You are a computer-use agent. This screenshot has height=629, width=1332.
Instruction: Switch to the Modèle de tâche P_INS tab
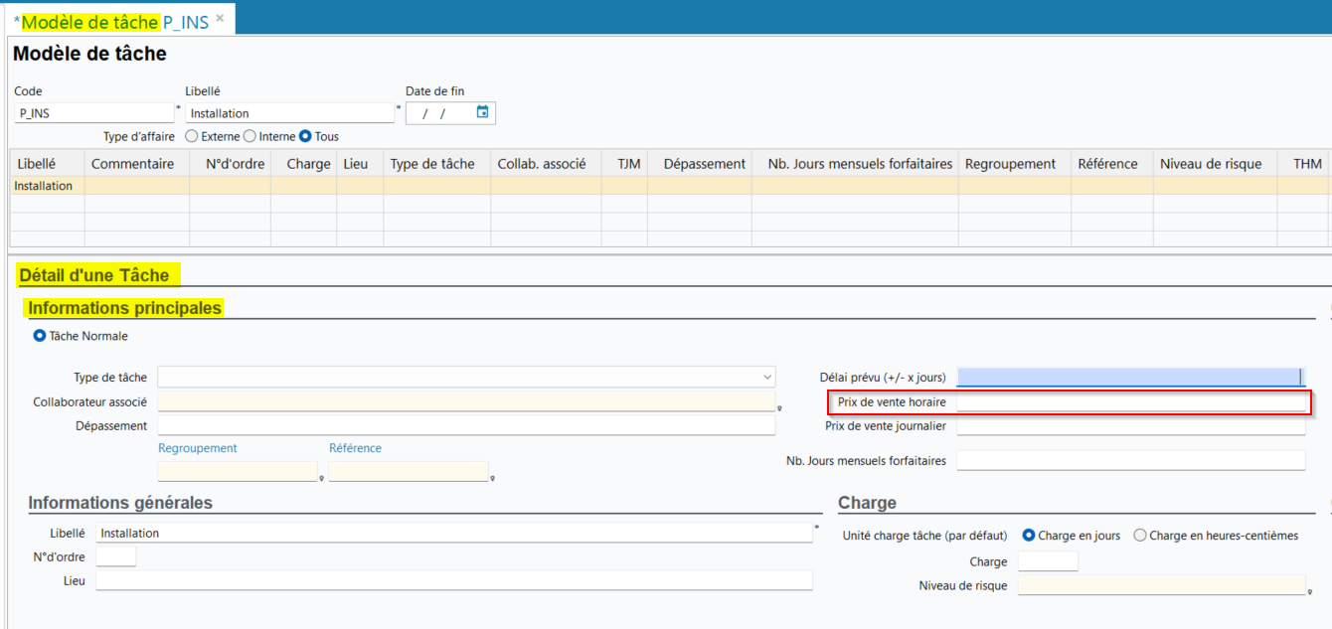coord(114,22)
